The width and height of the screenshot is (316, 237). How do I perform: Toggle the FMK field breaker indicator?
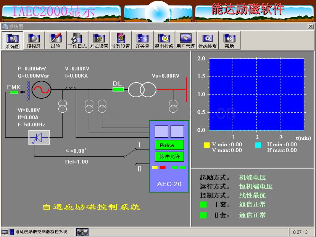pos(14,92)
